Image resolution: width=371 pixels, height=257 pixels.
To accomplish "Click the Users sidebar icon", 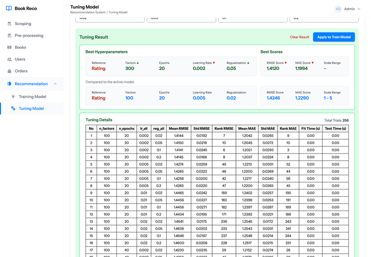I will [x=9, y=59].
